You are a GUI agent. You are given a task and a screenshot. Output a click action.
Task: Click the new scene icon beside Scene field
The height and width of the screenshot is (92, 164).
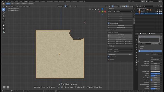pyautogui.click(x=142, y=1)
